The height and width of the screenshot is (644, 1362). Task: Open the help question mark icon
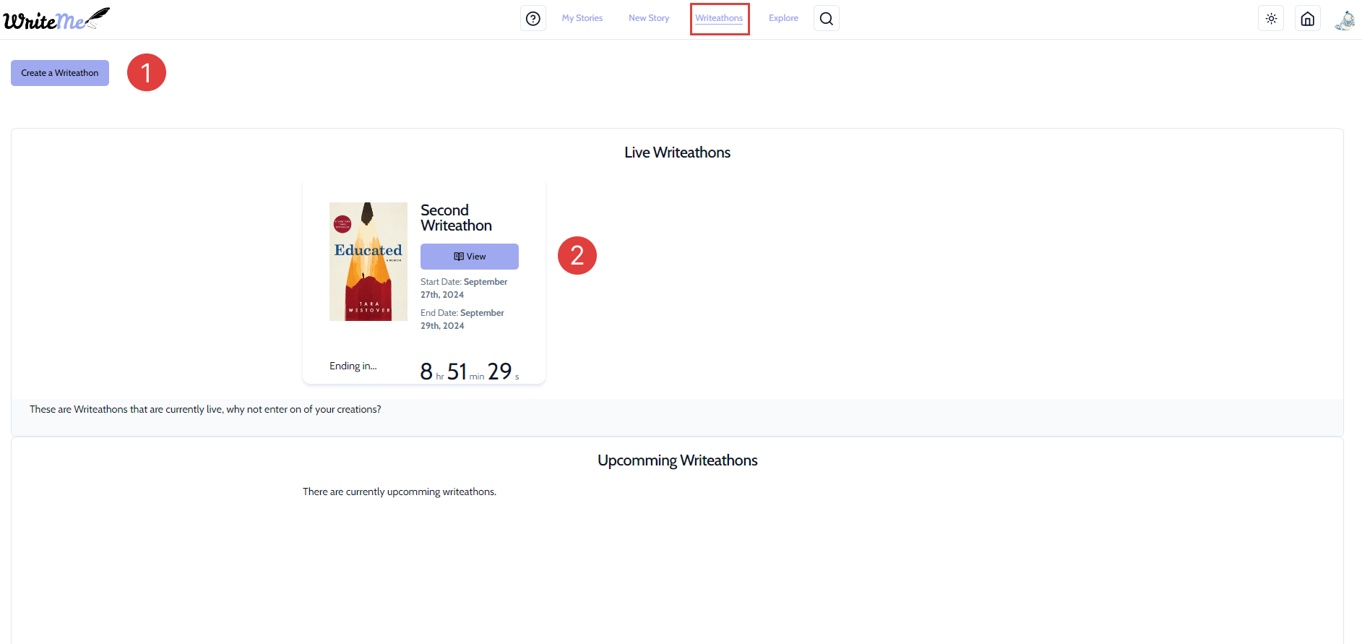coord(533,19)
